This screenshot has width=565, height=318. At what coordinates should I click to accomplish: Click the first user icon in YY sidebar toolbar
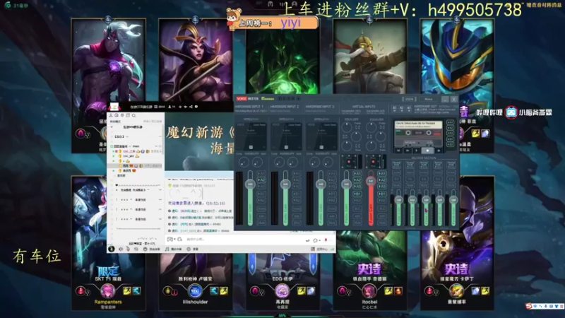click(111, 115)
